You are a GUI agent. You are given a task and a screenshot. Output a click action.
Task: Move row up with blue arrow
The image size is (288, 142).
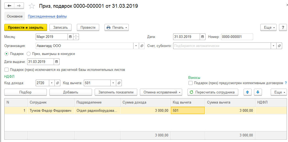point(247,92)
